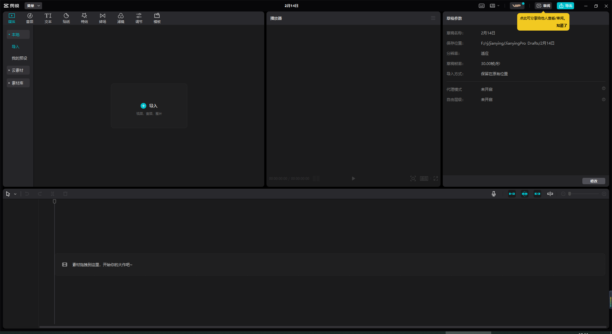
Task: Click the player focus zoom icon
Action: click(413, 178)
